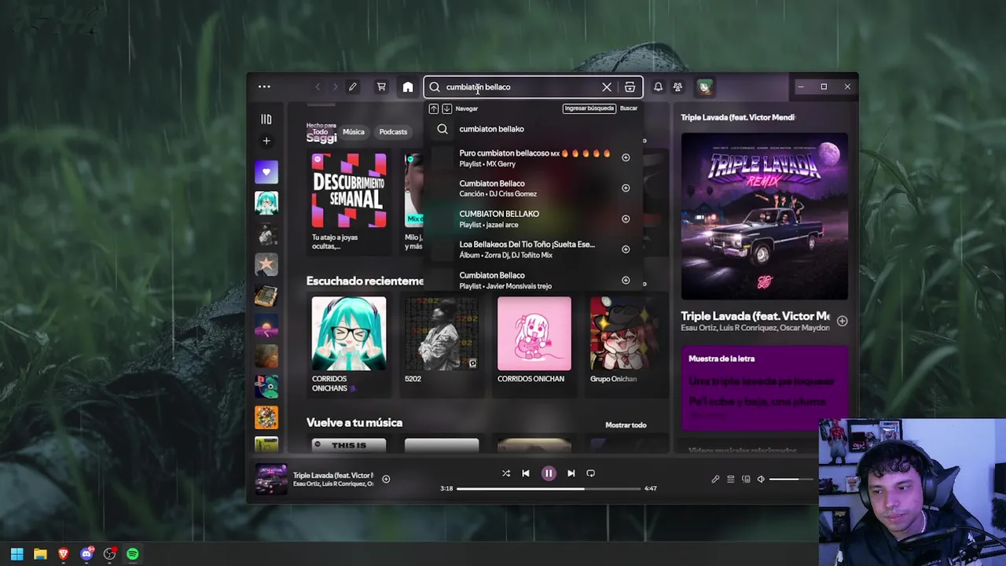1006x566 pixels.
Task: Select the 'cumbiaton bellako' search suggestion
Action: 534,129
